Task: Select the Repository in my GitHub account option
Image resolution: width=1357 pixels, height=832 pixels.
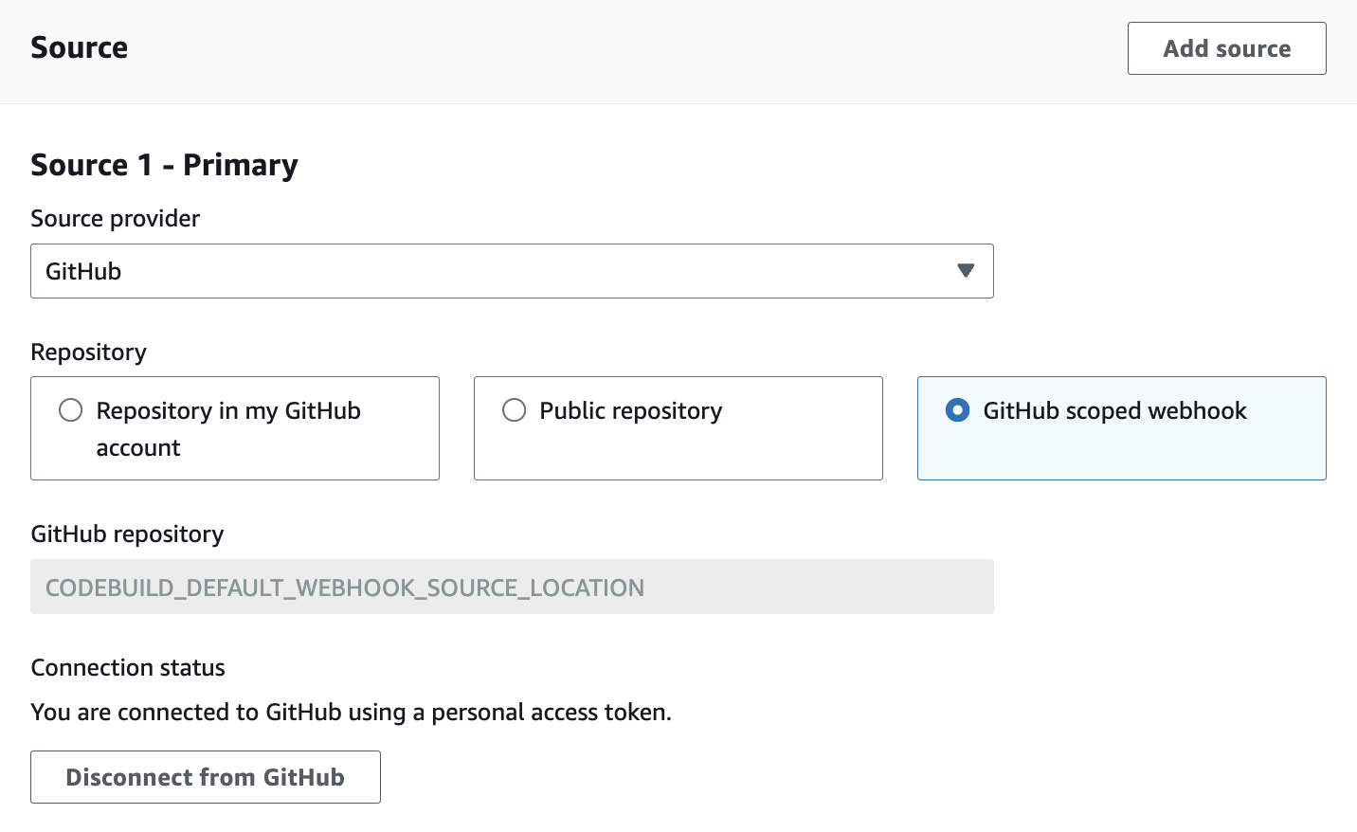Action: click(70, 410)
